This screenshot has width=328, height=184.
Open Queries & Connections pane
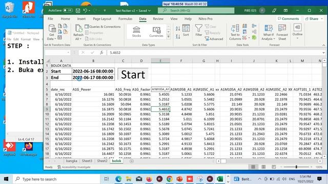click(x=102, y=27)
